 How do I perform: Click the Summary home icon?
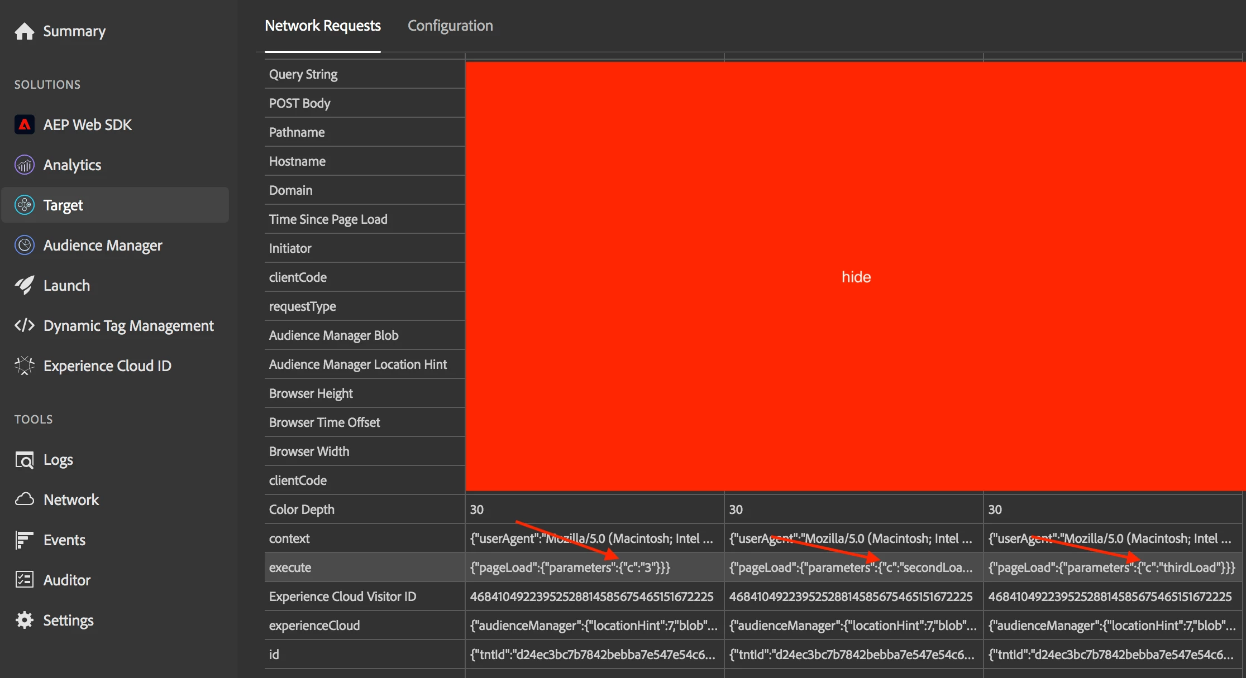(24, 31)
